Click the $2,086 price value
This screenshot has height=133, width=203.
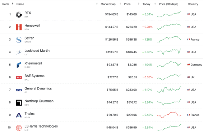(132, 65)
